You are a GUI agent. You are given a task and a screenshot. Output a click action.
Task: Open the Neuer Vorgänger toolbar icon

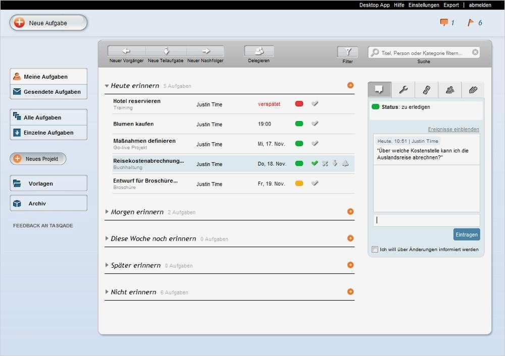125,51
